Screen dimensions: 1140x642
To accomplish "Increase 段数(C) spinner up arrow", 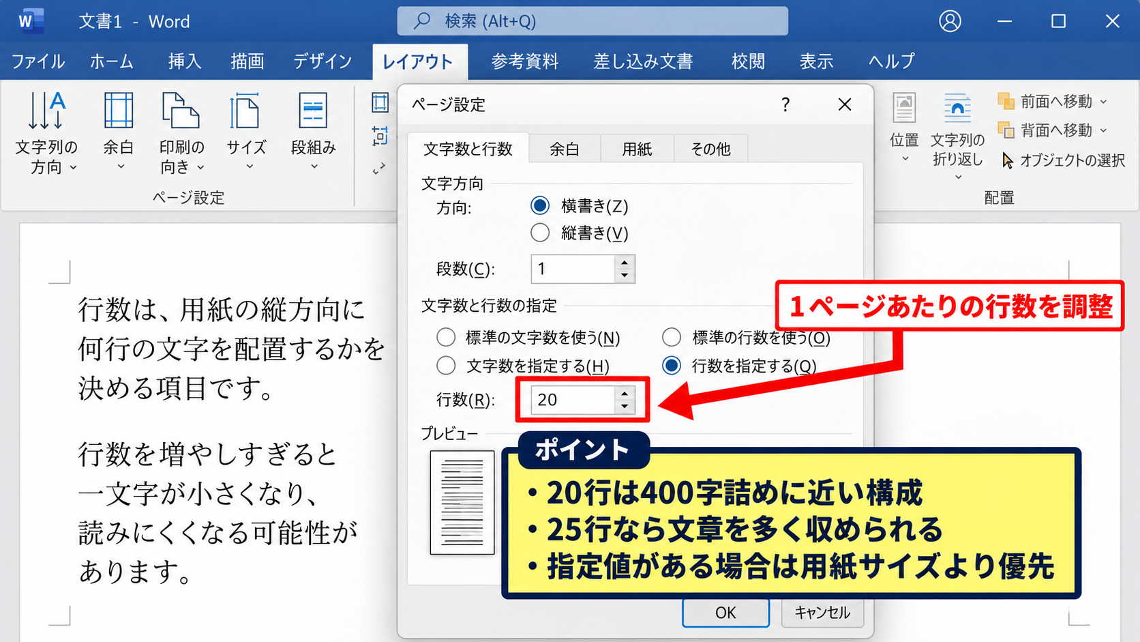I will pos(625,262).
